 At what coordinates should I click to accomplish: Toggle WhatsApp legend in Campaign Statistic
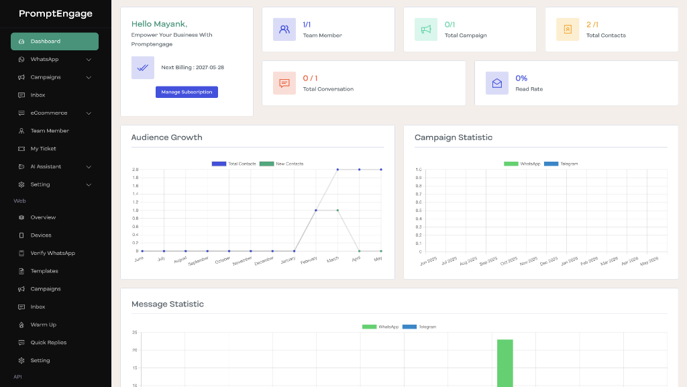(x=522, y=164)
